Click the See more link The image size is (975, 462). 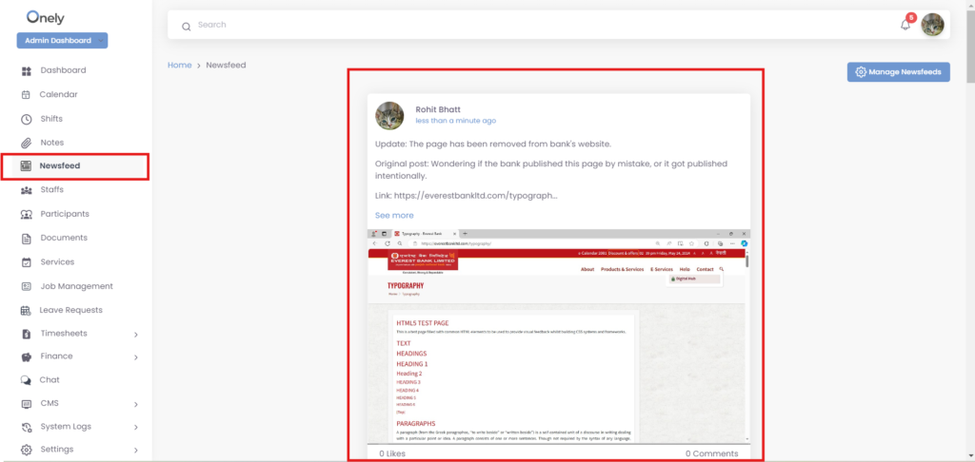394,216
